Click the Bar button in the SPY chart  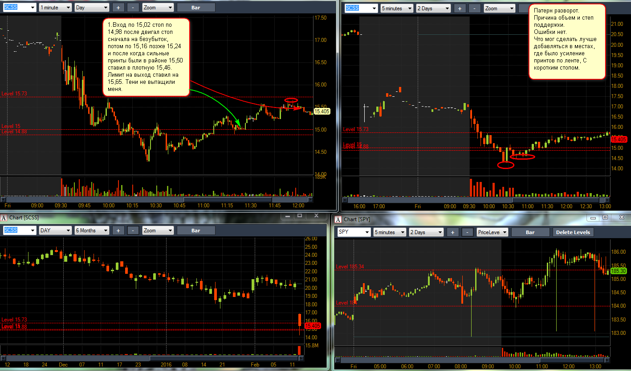point(530,232)
